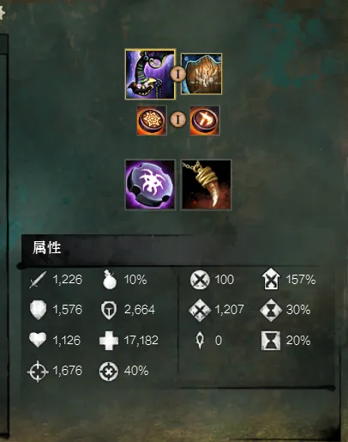Image resolution: width=348 pixels, height=442 pixels.
Task: Select the purple striped scepter weapon slot
Action: point(150,74)
